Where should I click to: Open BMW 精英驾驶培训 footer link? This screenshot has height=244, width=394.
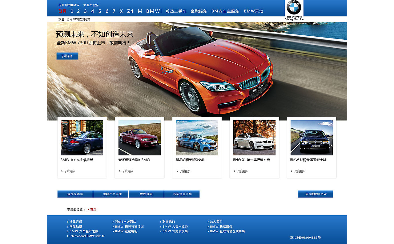pos(129,227)
